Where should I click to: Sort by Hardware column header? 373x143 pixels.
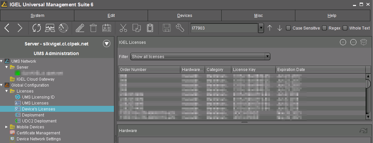(x=192, y=70)
